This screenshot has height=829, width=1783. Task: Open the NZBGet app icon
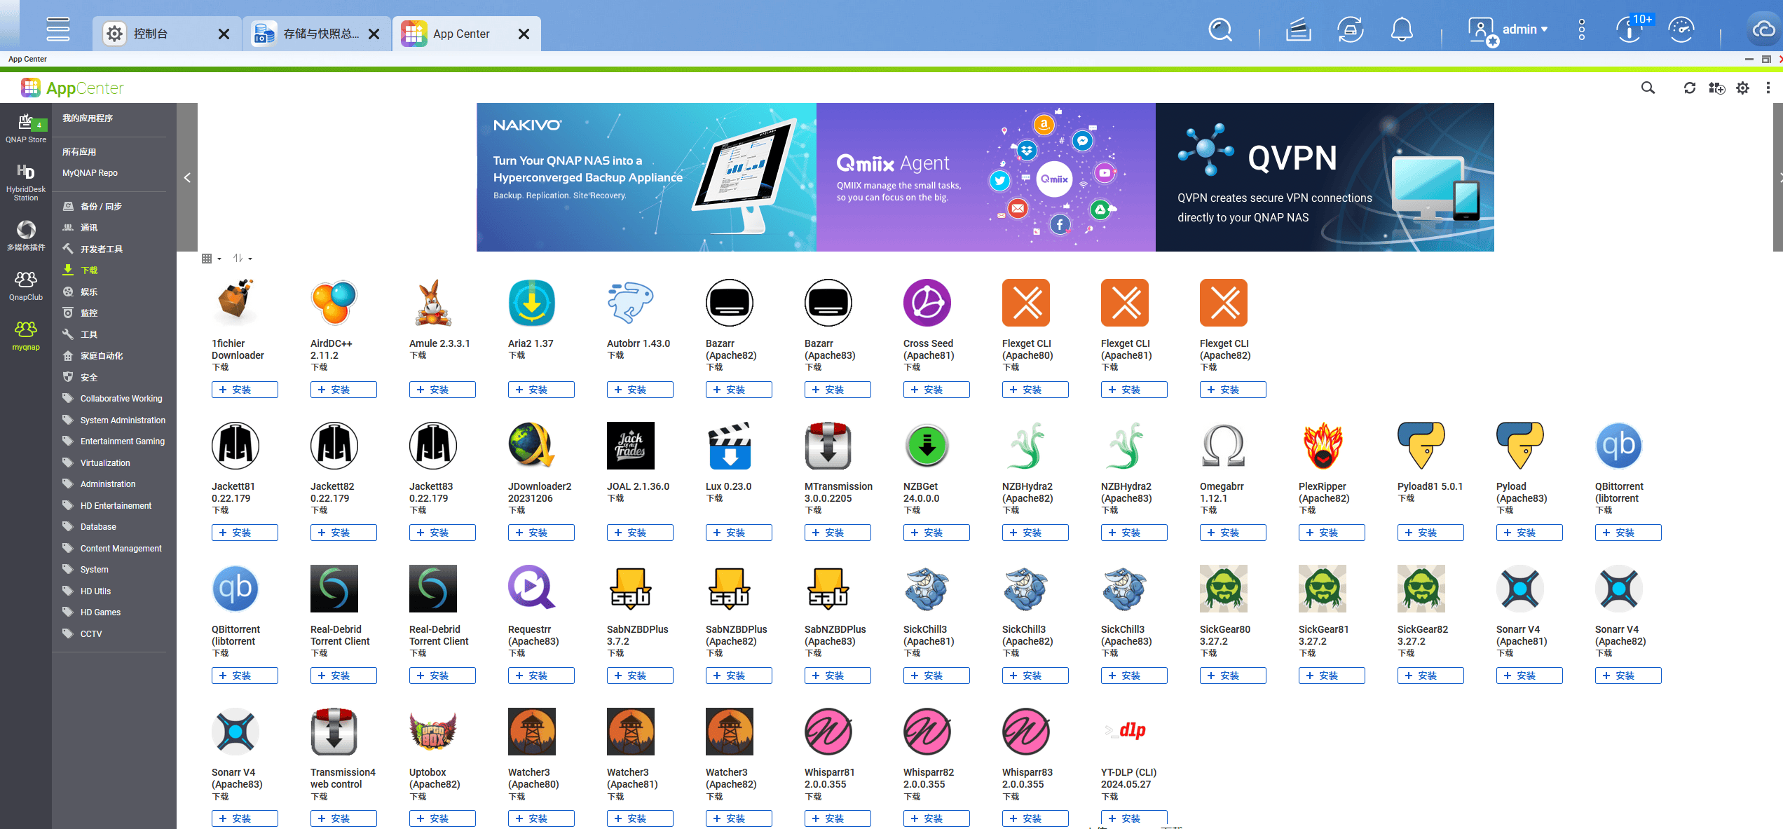[927, 446]
